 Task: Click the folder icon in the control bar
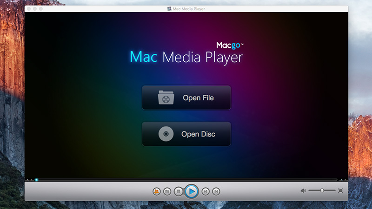point(167,191)
